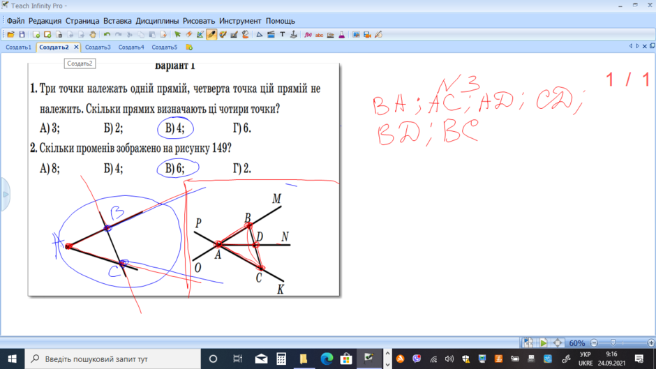
Task: Open the Вставка menu
Action: pos(117,21)
